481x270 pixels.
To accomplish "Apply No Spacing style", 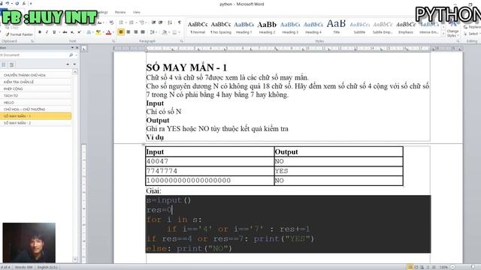I will pyautogui.click(x=221, y=27).
